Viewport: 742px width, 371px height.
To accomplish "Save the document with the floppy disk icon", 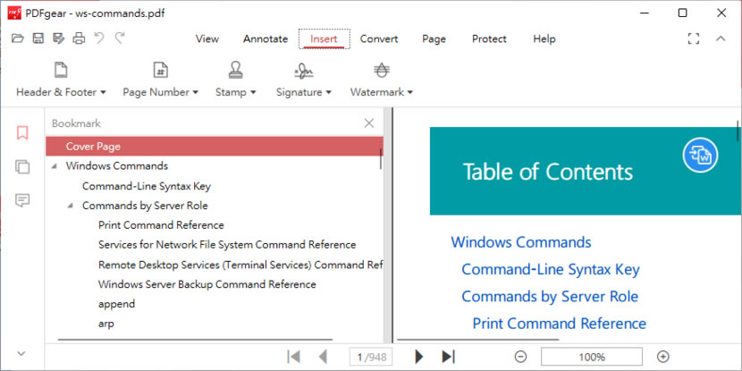I will click(x=38, y=38).
